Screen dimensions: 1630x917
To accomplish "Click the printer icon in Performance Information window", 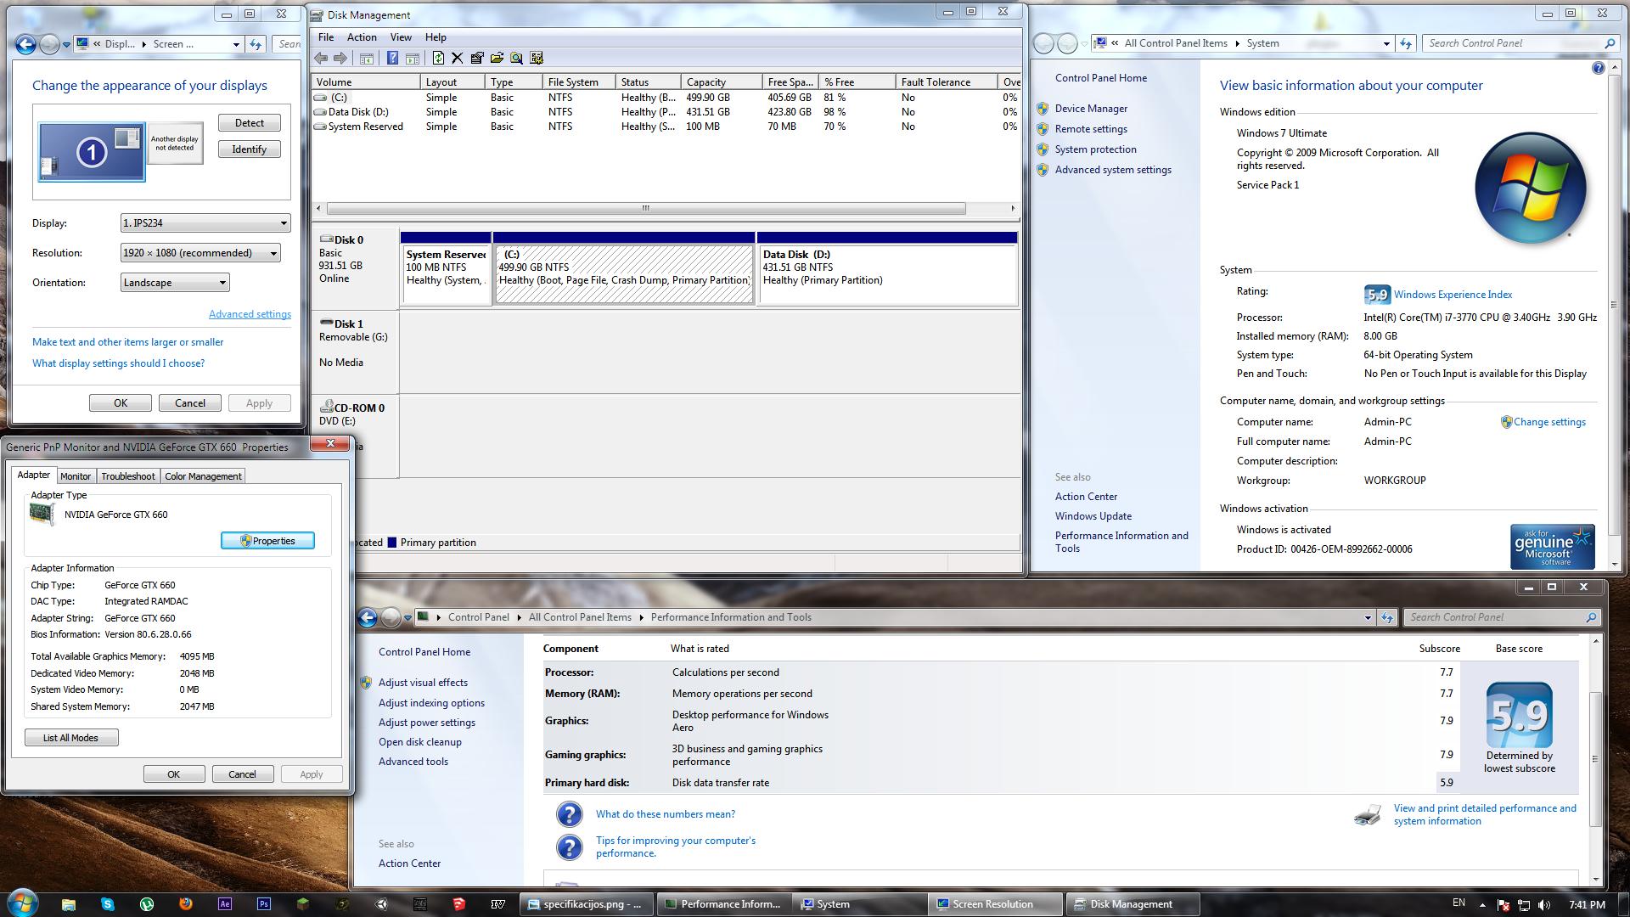I will click(x=1368, y=815).
